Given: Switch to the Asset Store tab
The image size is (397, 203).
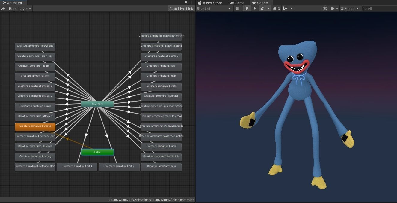Looking at the screenshot, I should point(210,3).
